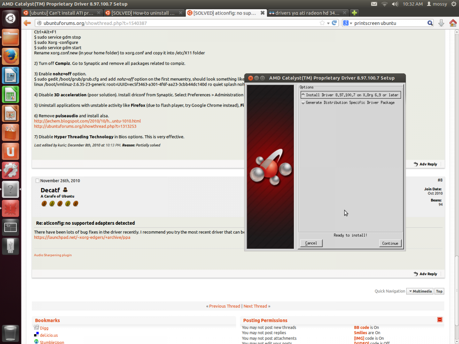Screen dimensions: 459x344
Task: Go to Previous Thread link
Action: 225,306
